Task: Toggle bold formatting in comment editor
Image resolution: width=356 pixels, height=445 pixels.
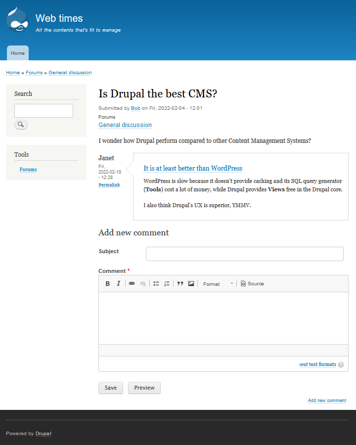Action: (x=108, y=284)
